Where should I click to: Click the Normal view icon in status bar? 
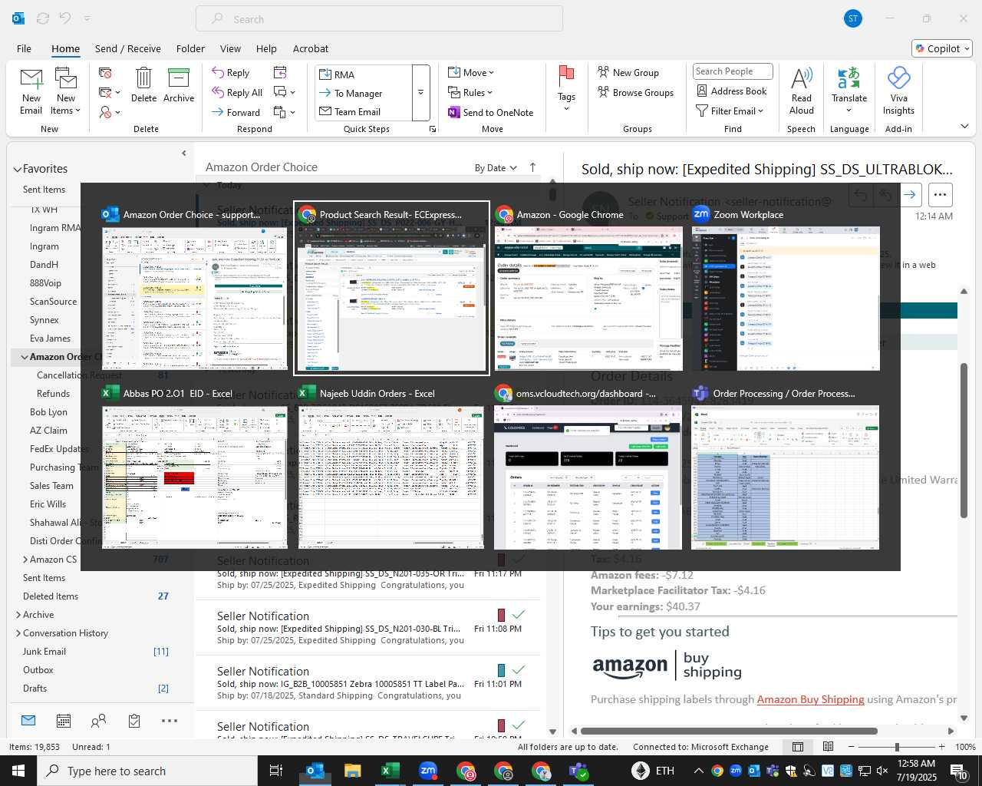tap(798, 747)
